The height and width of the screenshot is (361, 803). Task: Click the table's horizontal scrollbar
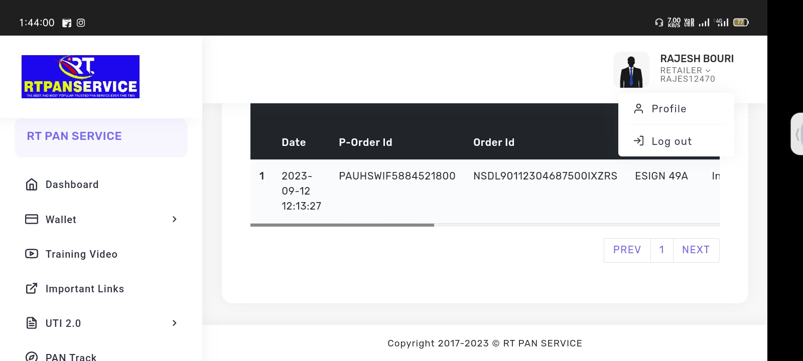click(x=342, y=225)
